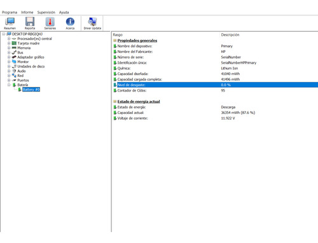The height and width of the screenshot is (243, 318).
Task: Select the Identificación única row
Action: tap(215, 62)
